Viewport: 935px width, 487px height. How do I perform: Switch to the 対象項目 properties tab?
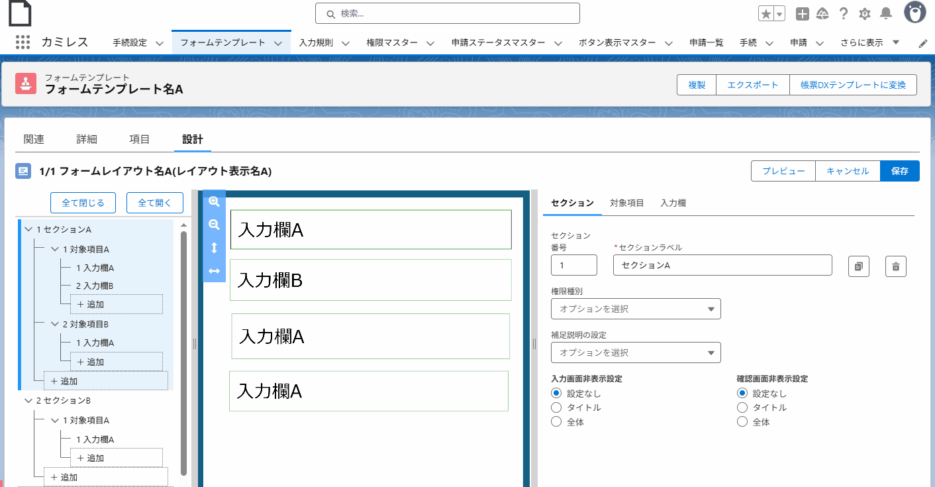[627, 203]
